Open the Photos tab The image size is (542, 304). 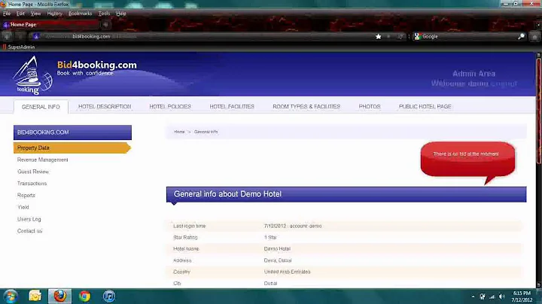(x=370, y=106)
